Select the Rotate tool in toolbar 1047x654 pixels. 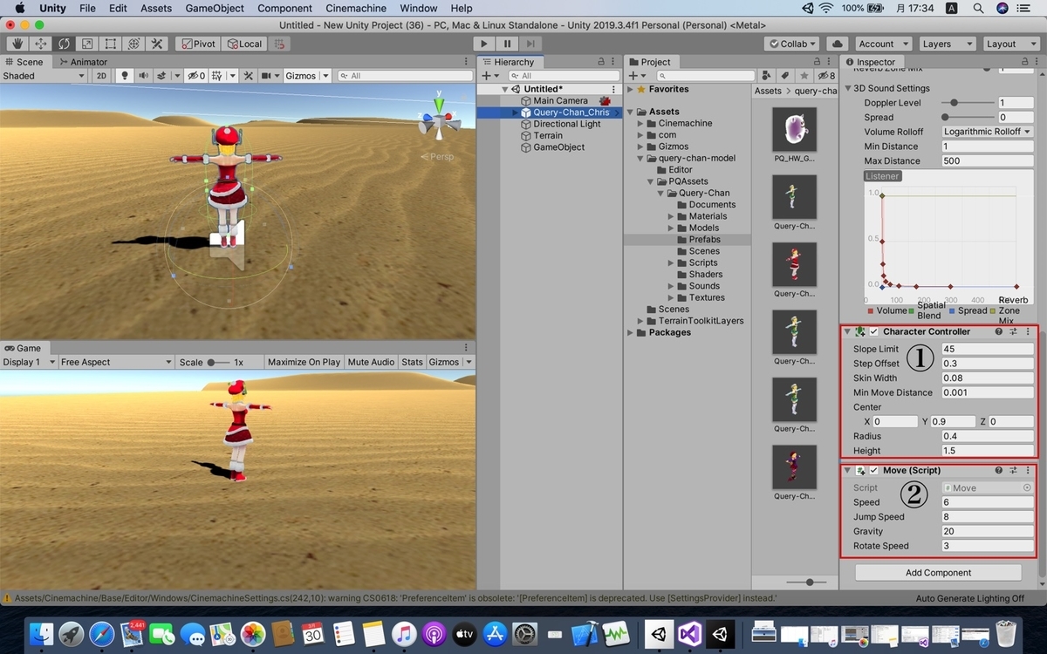pyautogui.click(x=64, y=44)
